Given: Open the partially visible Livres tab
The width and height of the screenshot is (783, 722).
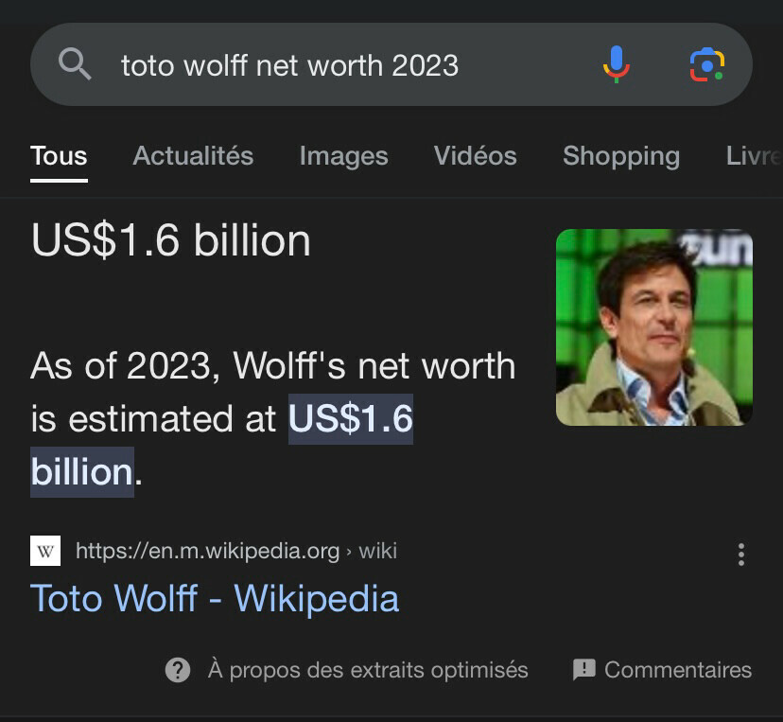Looking at the screenshot, I should 753,156.
